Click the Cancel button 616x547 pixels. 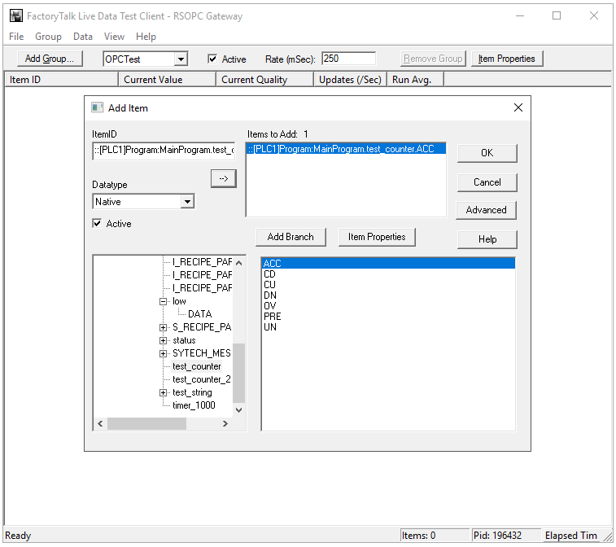(x=487, y=182)
